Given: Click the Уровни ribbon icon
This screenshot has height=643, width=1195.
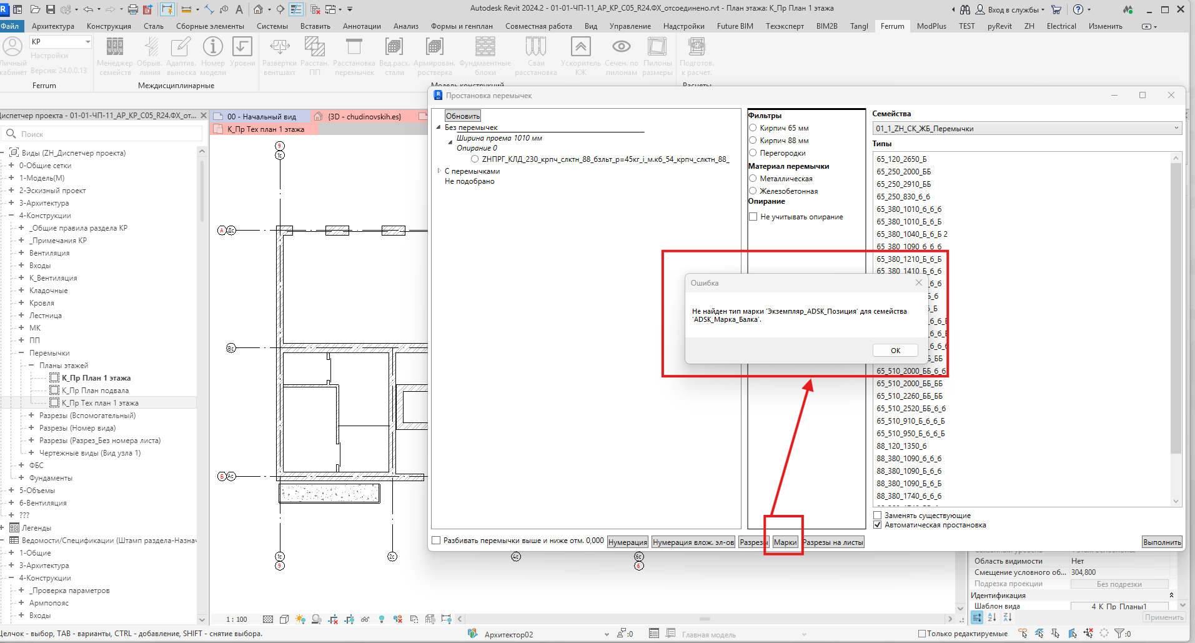Looking at the screenshot, I should coord(242,47).
